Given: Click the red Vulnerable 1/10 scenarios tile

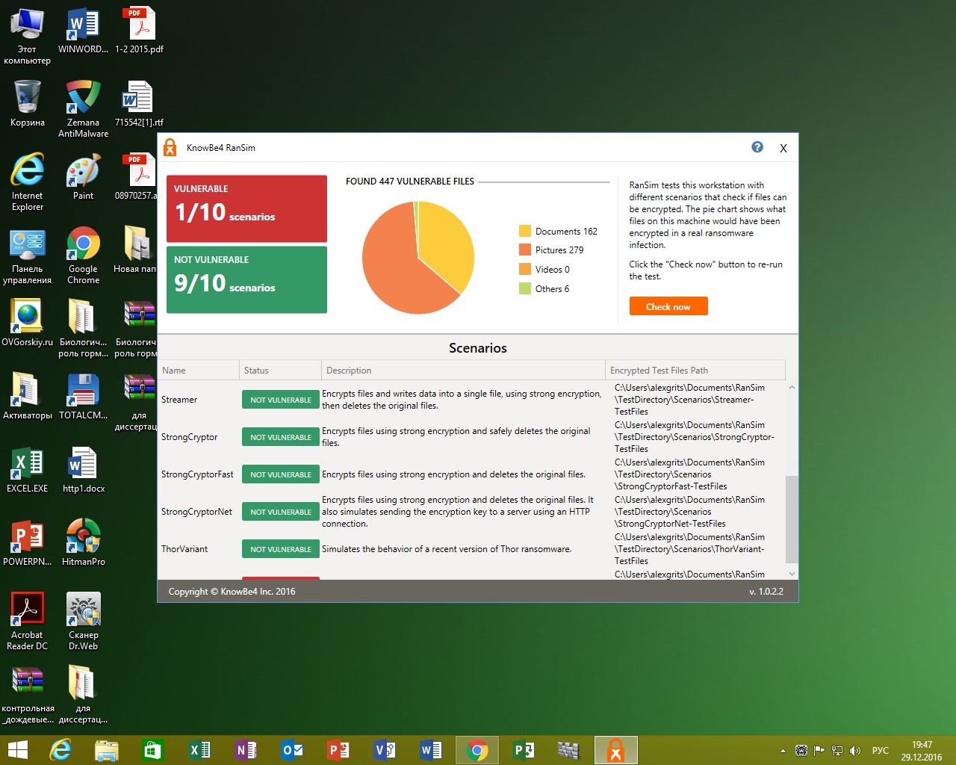Looking at the screenshot, I should point(246,208).
